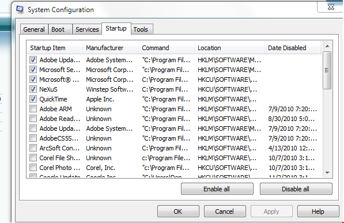344x223 pixels.
Task: Click the Apply button
Action: pos(271,211)
